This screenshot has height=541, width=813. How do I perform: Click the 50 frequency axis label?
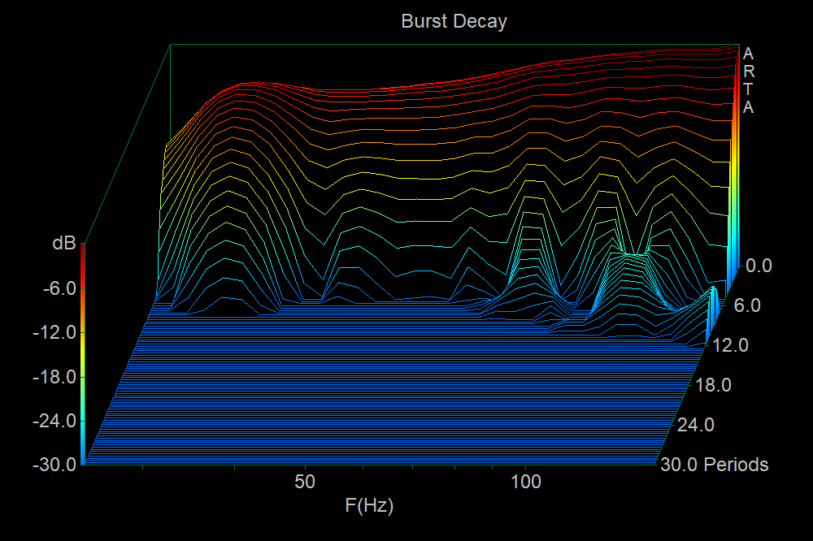[305, 482]
